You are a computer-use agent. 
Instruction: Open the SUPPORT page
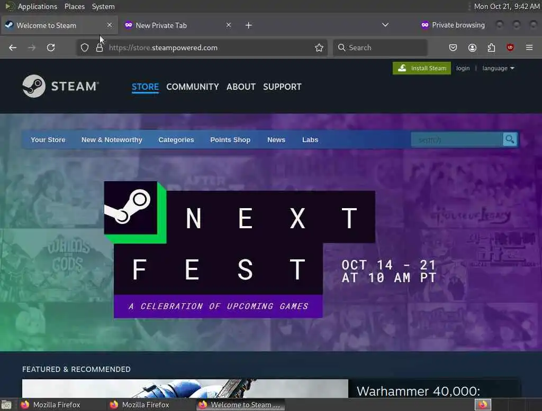[282, 87]
